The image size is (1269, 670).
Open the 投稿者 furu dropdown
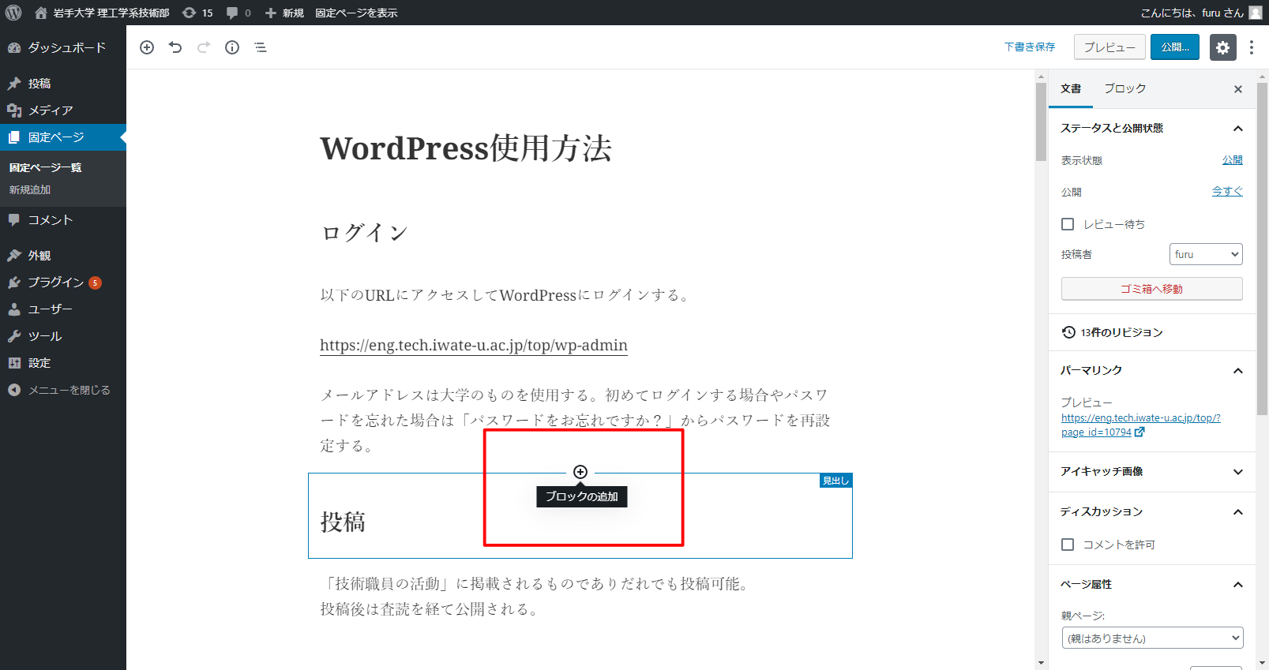click(x=1205, y=254)
